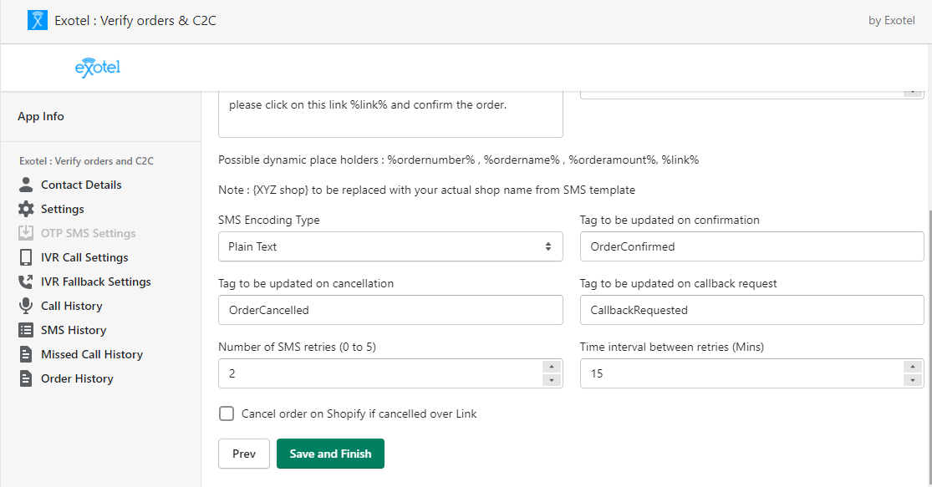The height and width of the screenshot is (487, 932).
Task: Click Save and Finish button
Action: coord(330,454)
